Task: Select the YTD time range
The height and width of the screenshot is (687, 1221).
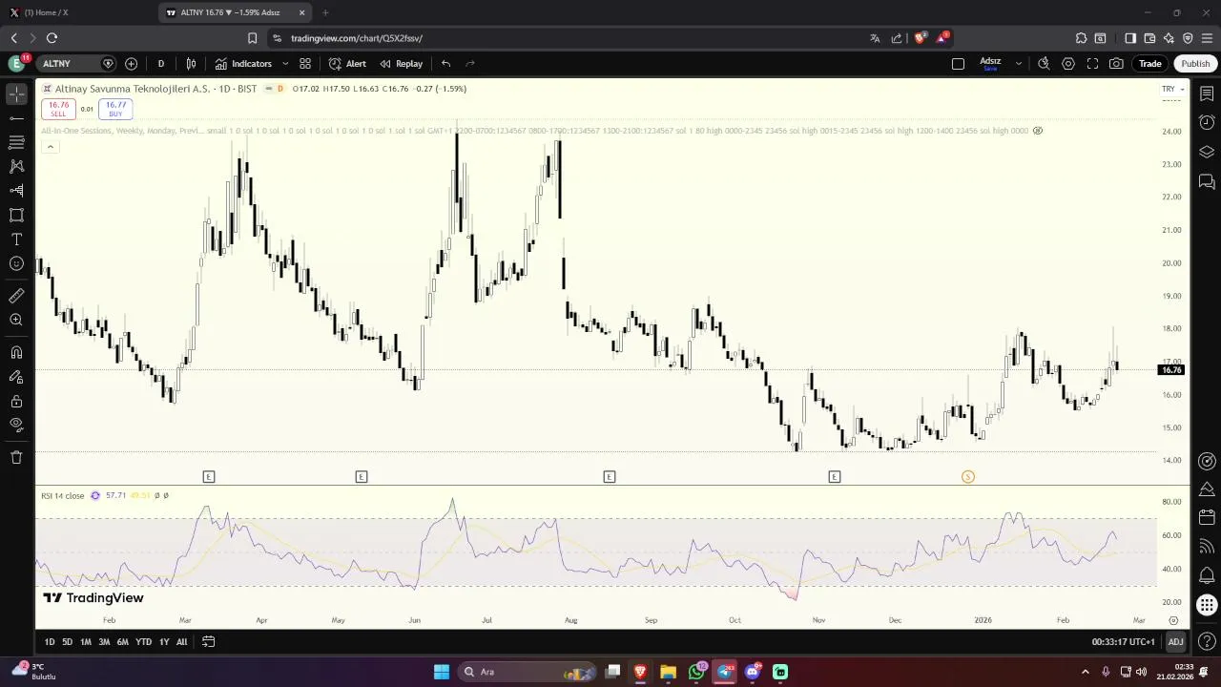Action: (143, 642)
